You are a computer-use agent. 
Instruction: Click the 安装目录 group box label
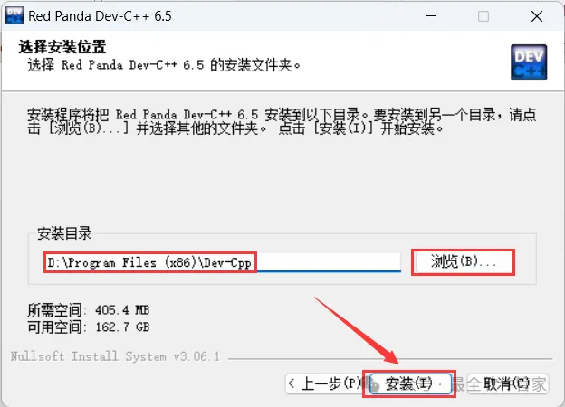pos(64,233)
